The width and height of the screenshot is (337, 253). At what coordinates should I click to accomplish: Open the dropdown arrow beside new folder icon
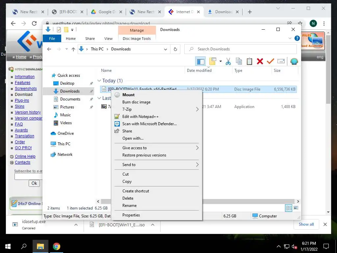[220, 61]
